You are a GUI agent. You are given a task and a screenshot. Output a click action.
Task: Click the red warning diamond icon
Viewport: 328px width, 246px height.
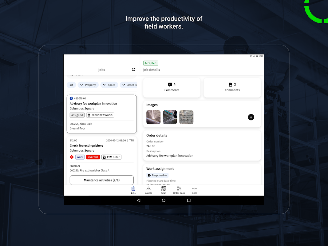pyautogui.click(x=72, y=157)
